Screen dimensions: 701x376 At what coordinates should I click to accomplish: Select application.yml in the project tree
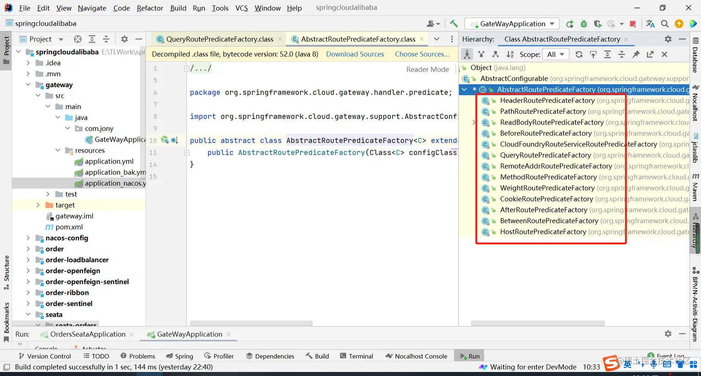point(109,161)
